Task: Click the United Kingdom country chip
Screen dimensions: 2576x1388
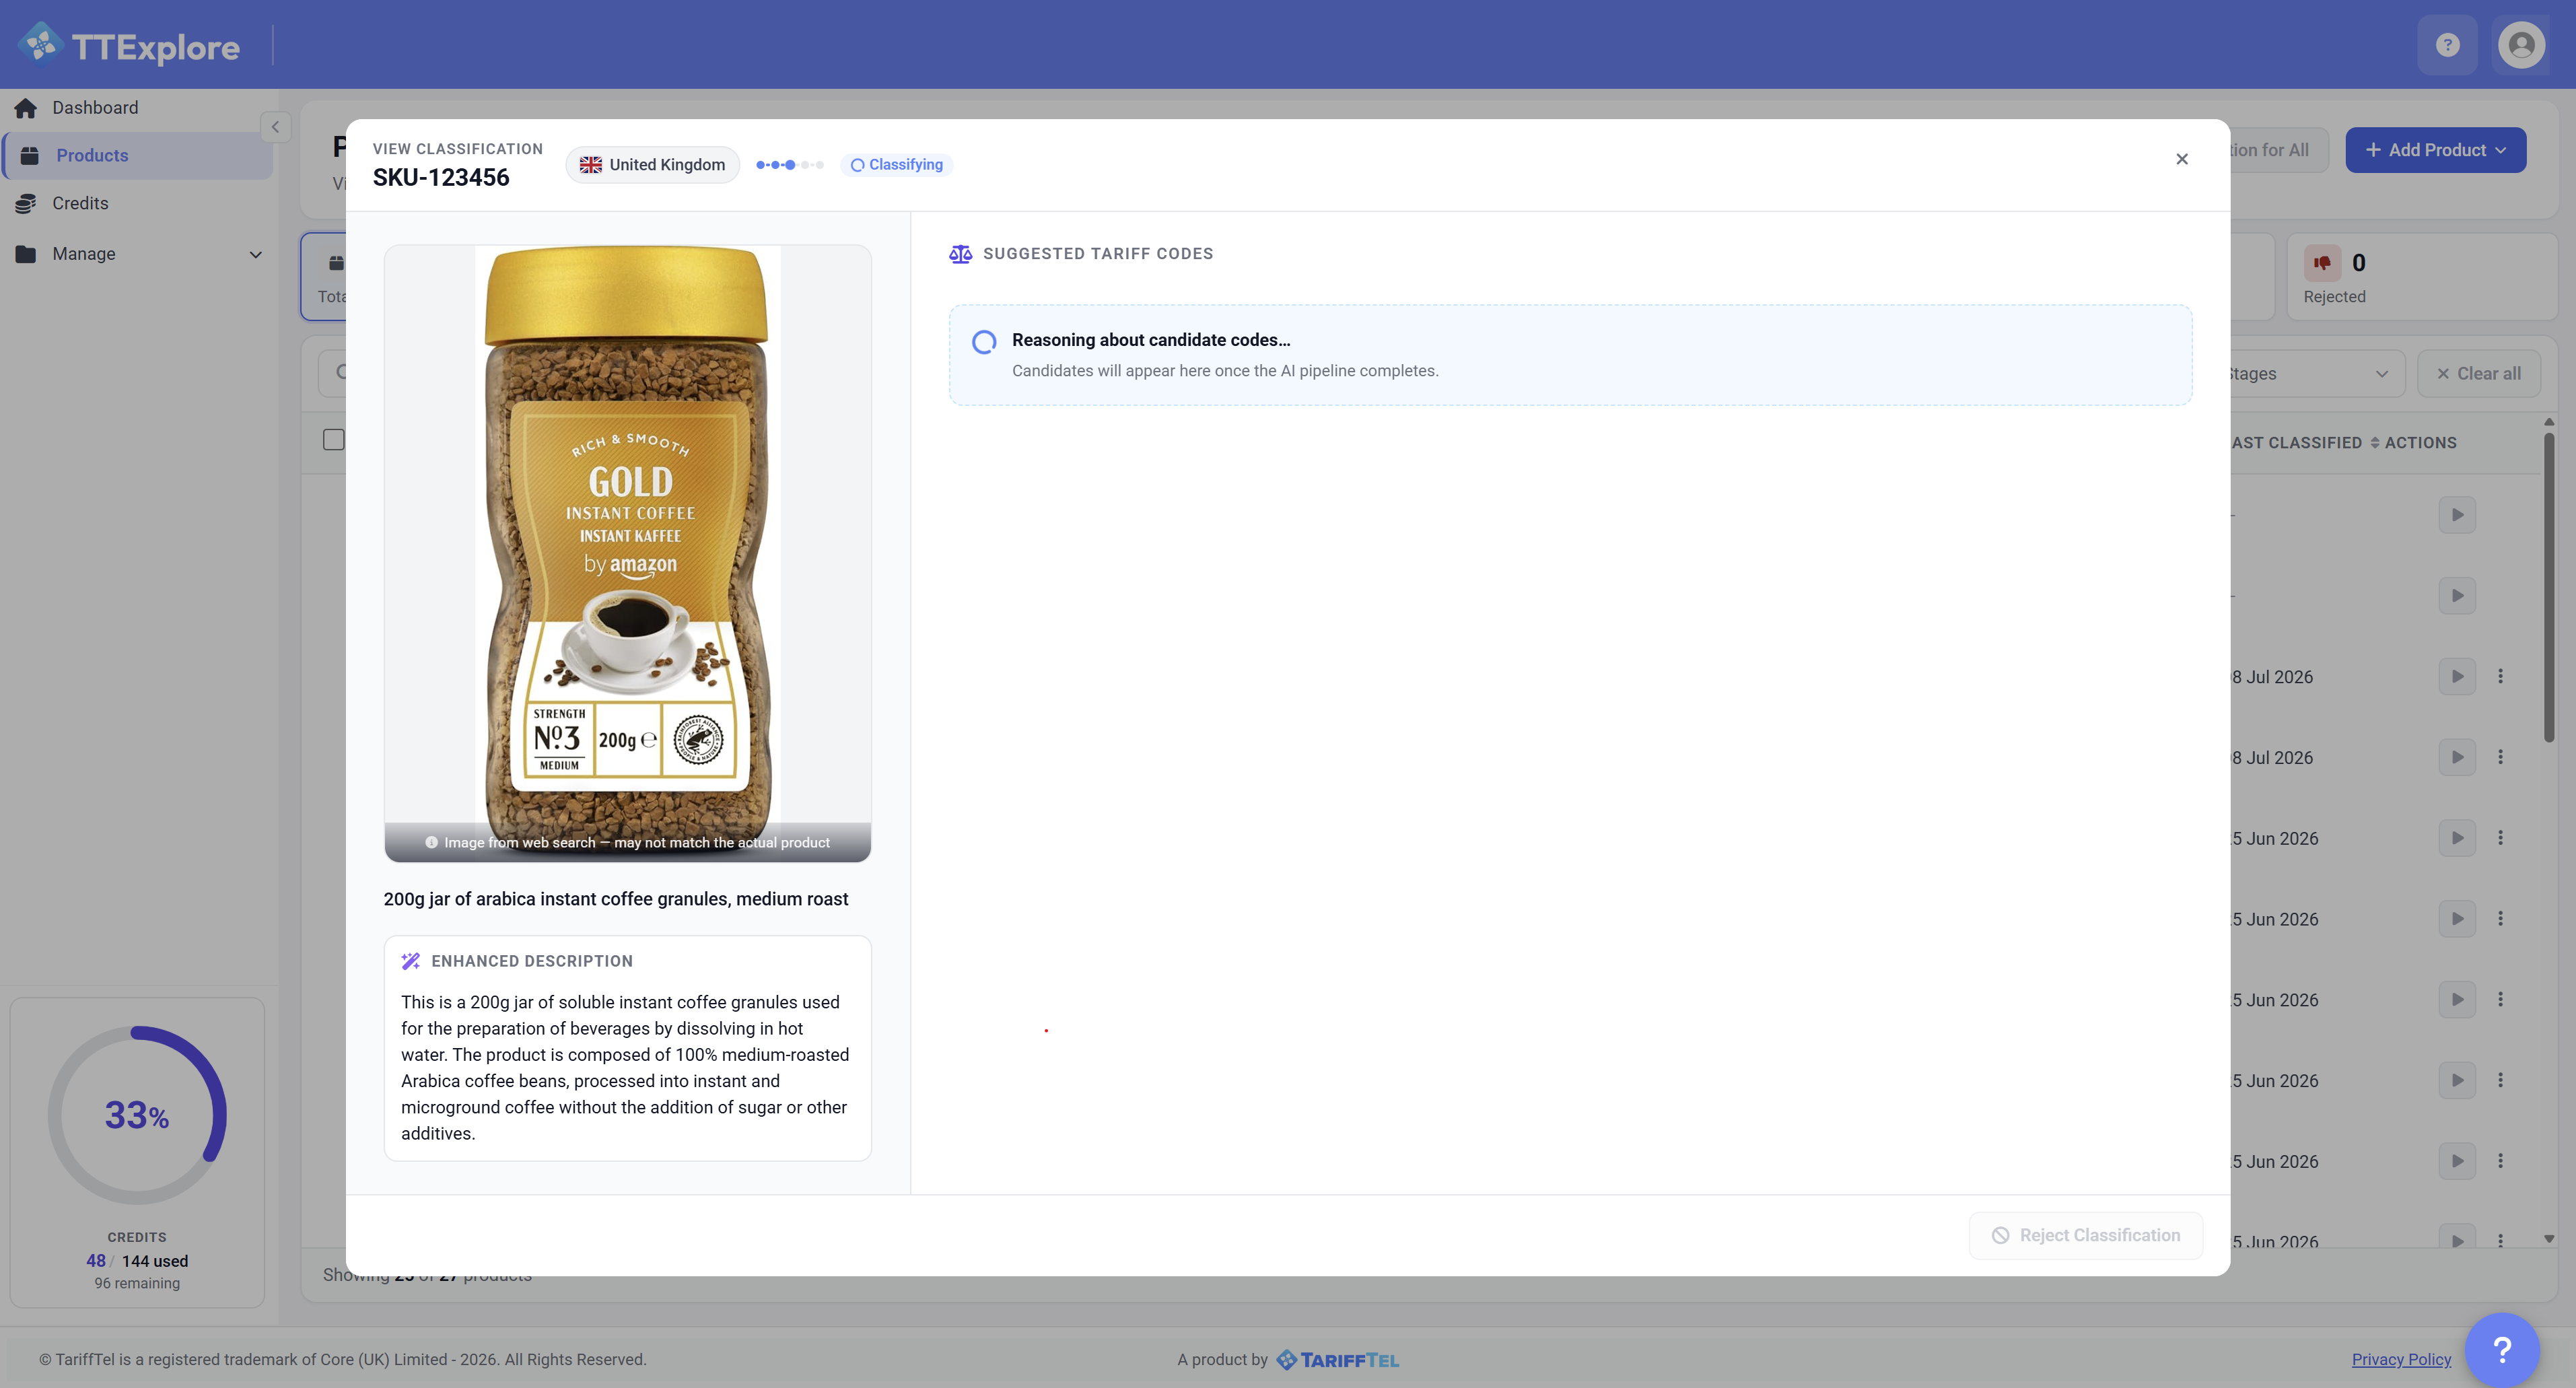Action: (652, 165)
